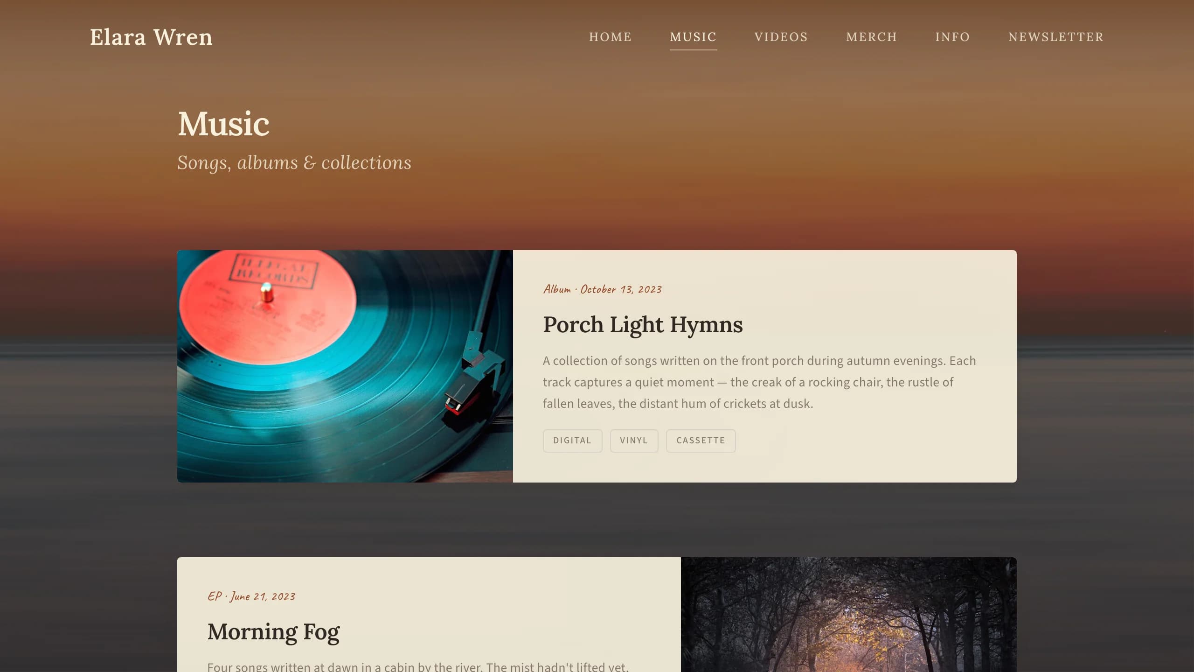The image size is (1194, 672).
Task: Visit the Videos page link
Action: coord(781,37)
